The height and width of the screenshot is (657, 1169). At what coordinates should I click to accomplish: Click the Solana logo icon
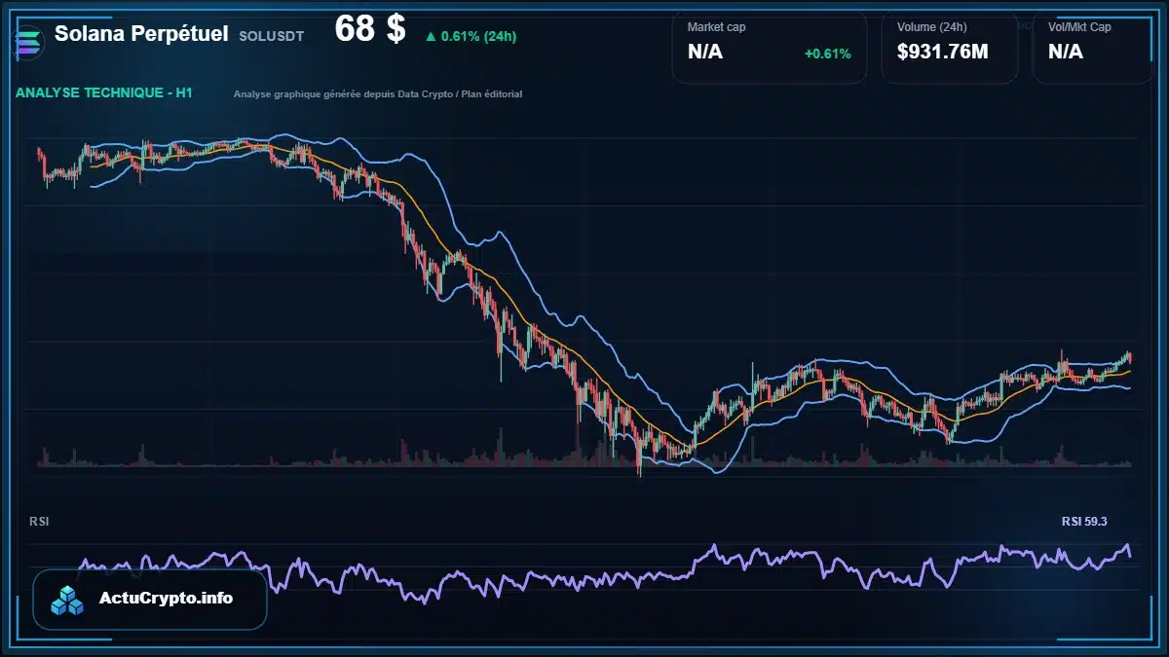[x=27, y=42]
